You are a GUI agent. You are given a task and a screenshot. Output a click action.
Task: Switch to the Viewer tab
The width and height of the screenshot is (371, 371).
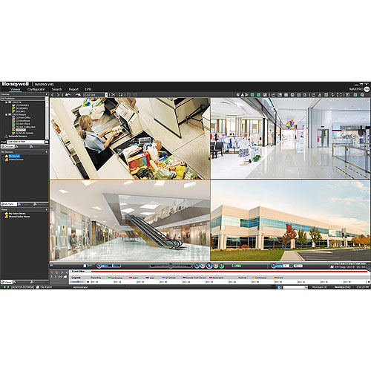16,89
